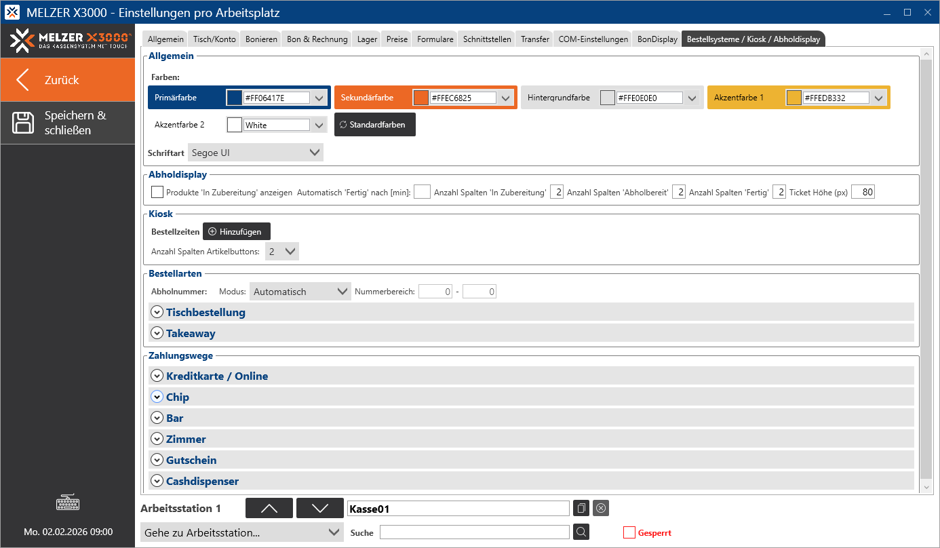Viewport: 940px width, 548px height.
Task: Open the Schriftart Segoe UI dropdown
Action: pyautogui.click(x=256, y=153)
